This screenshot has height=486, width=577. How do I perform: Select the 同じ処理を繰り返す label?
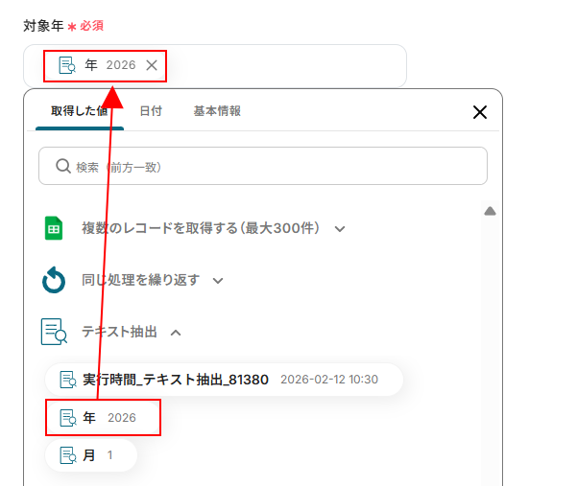pyautogui.click(x=140, y=280)
